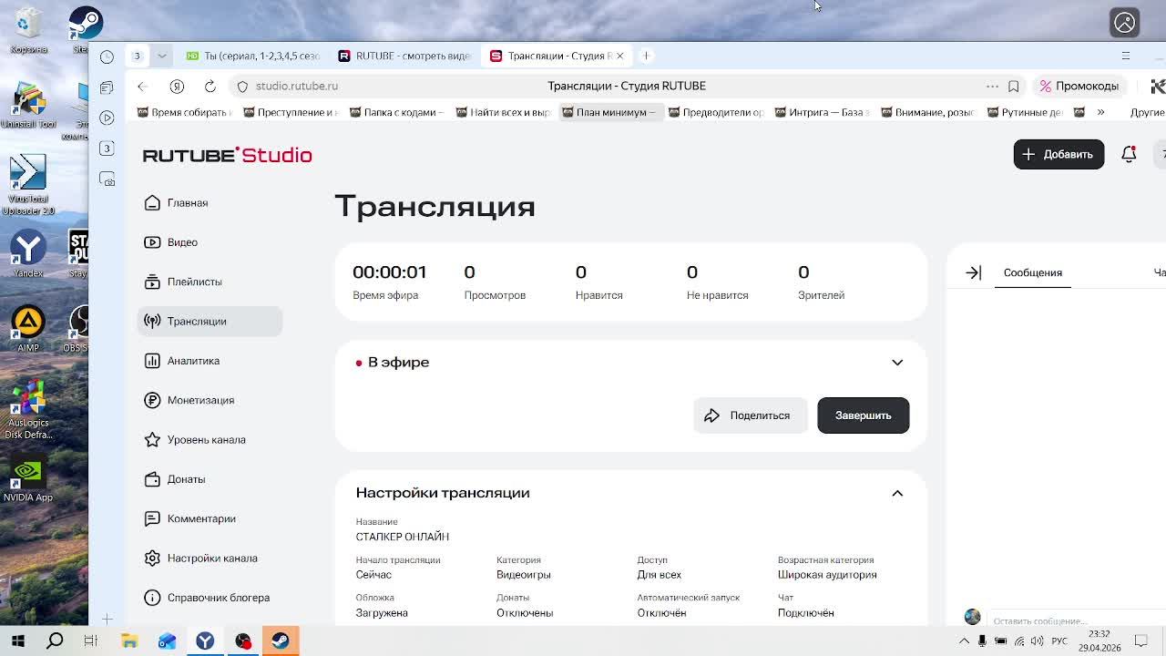Open the Время собирать bookmark
The height and width of the screenshot is (656, 1166).
pyautogui.click(x=183, y=112)
